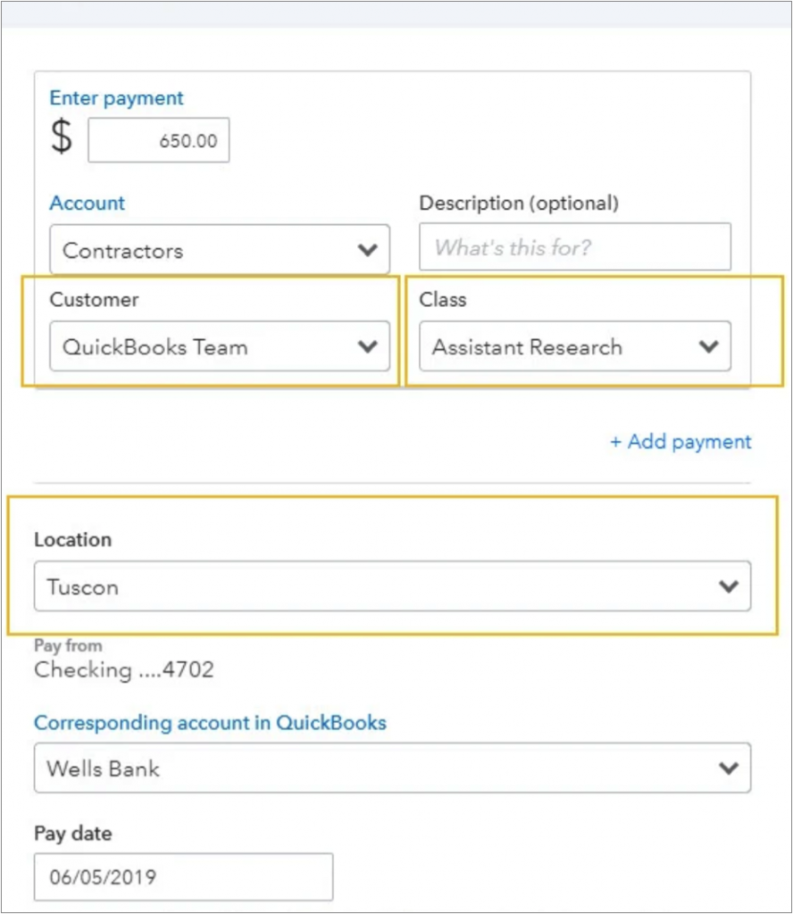The height and width of the screenshot is (914, 793).
Task: Click the chevron on the Account dropdown
Action: pyautogui.click(x=367, y=250)
